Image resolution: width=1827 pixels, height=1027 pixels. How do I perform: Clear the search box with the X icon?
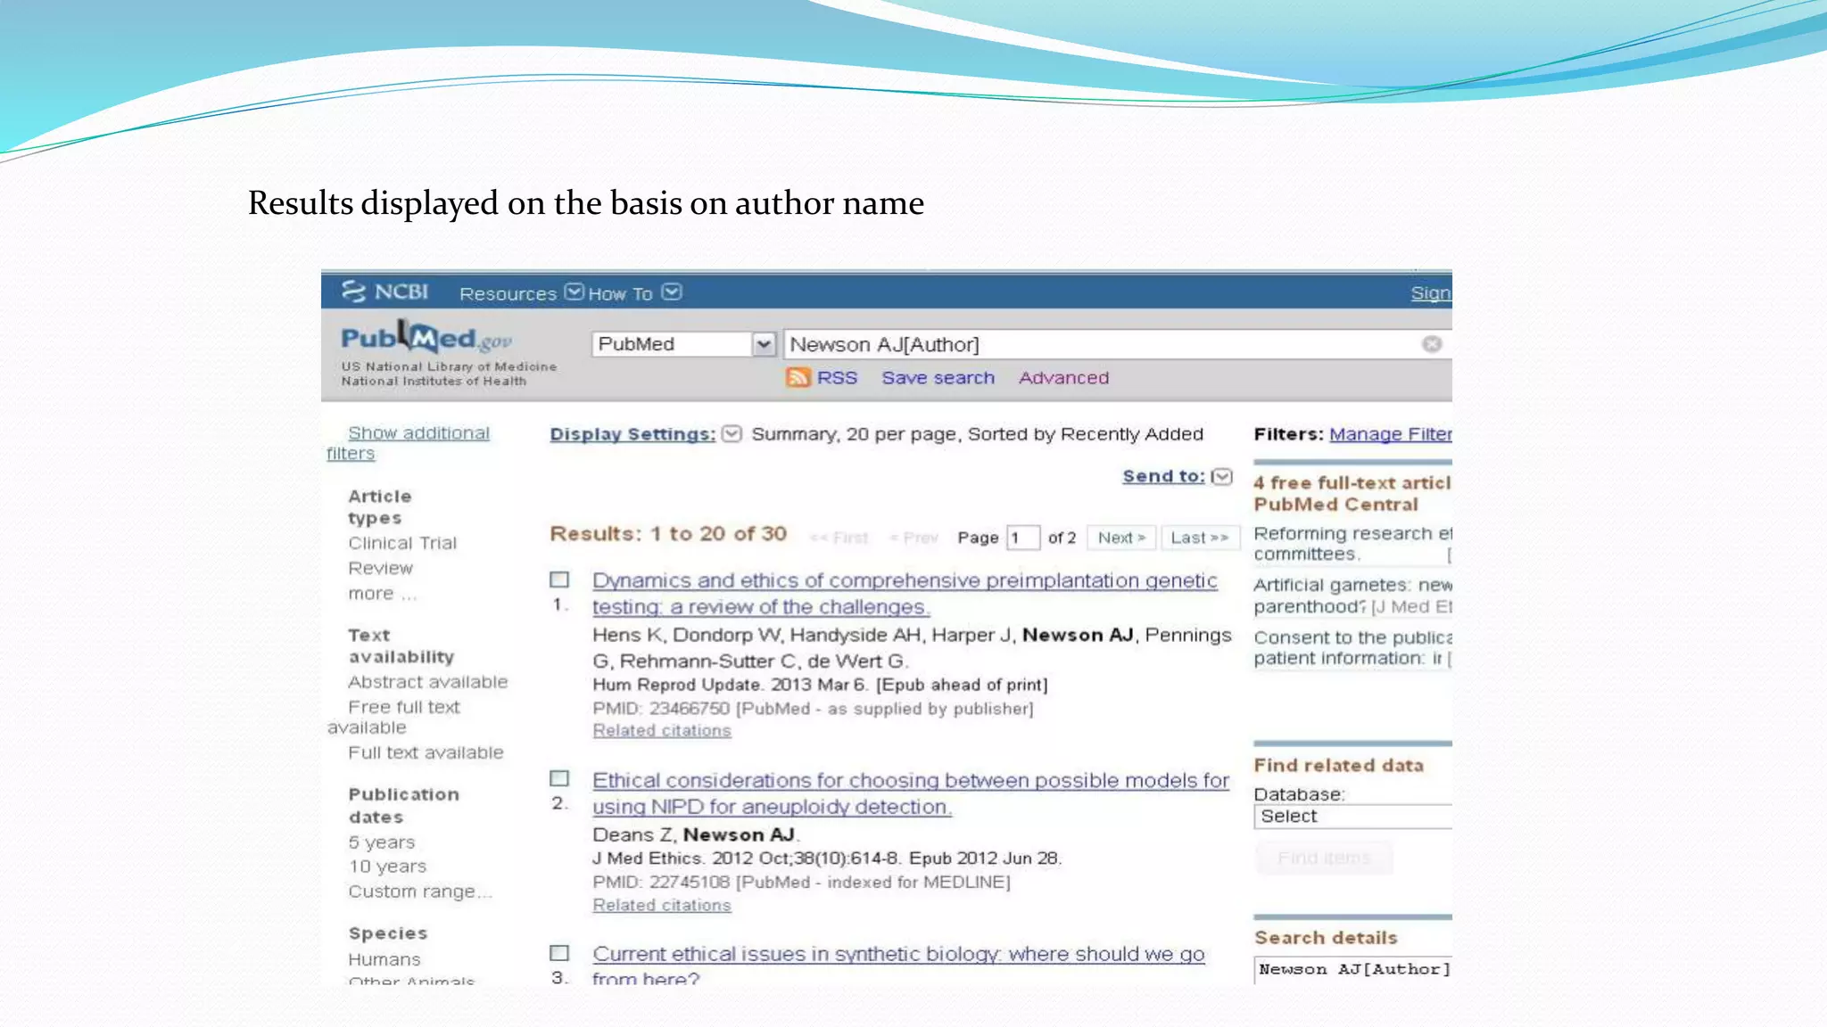pyautogui.click(x=1432, y=344)
